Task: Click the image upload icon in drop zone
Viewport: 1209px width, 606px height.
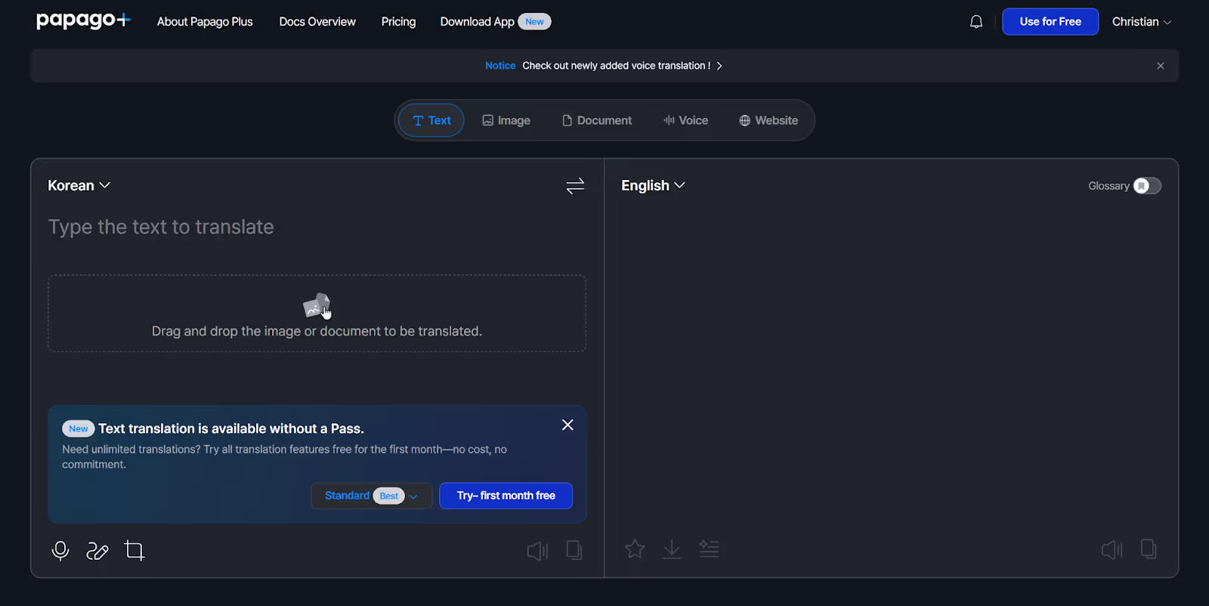Action: (x=317, y=306)
